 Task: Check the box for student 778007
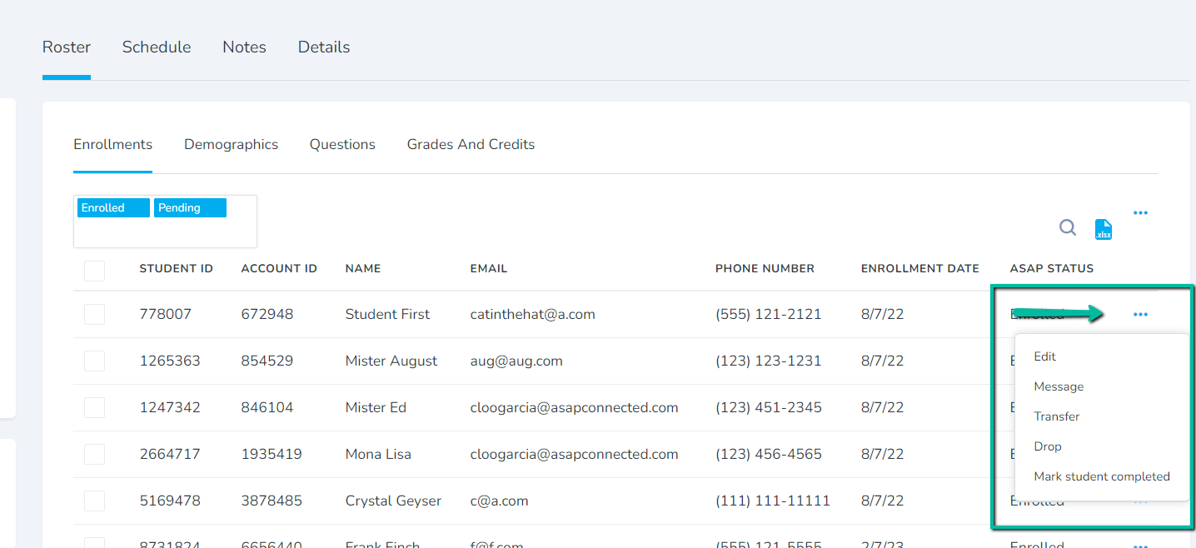[95, 314]
